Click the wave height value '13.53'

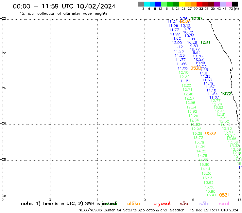click(218, 108)
